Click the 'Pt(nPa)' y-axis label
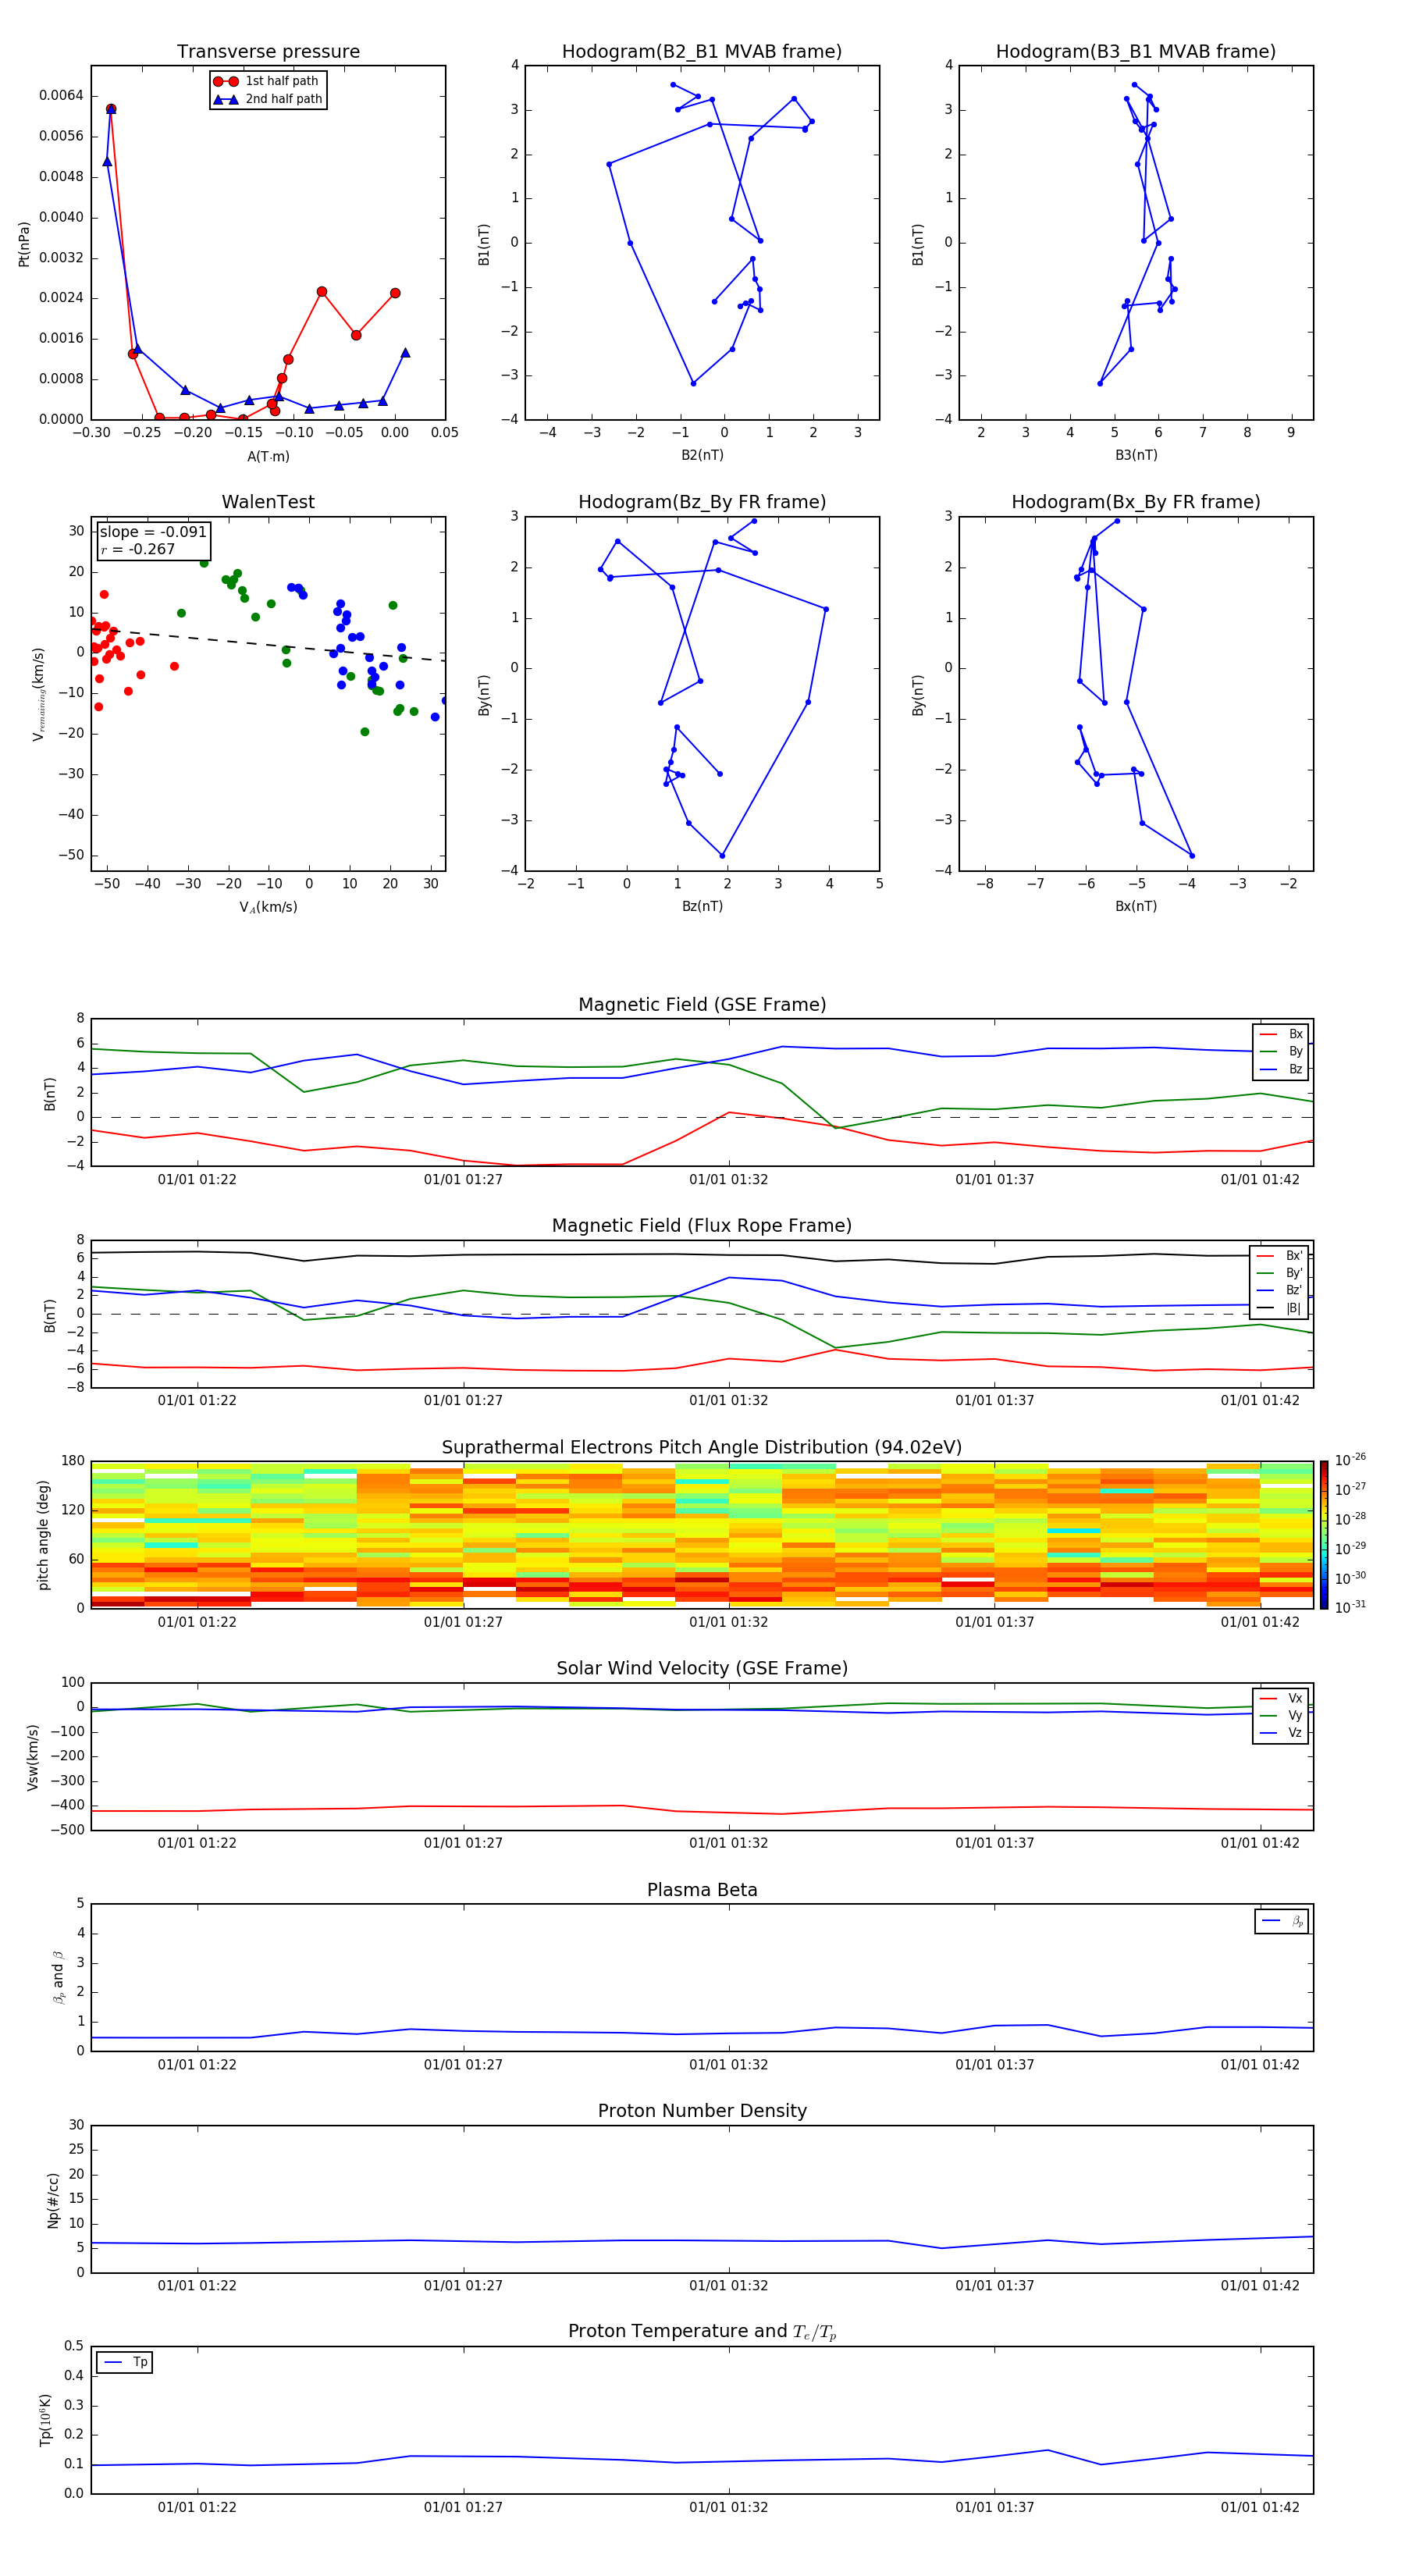Viewport: 1405px width, 2576px height. pos(24,243)
